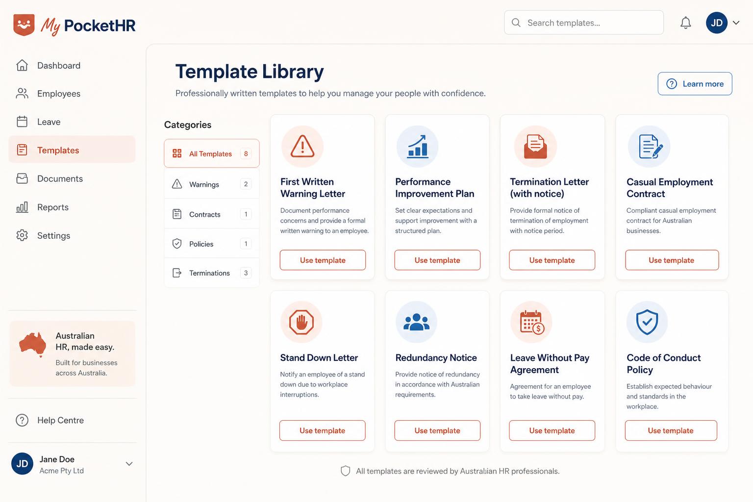The image size is (753, 502).
Task: Use the Redundancy Notice template
Action: (x=437, y=430)
